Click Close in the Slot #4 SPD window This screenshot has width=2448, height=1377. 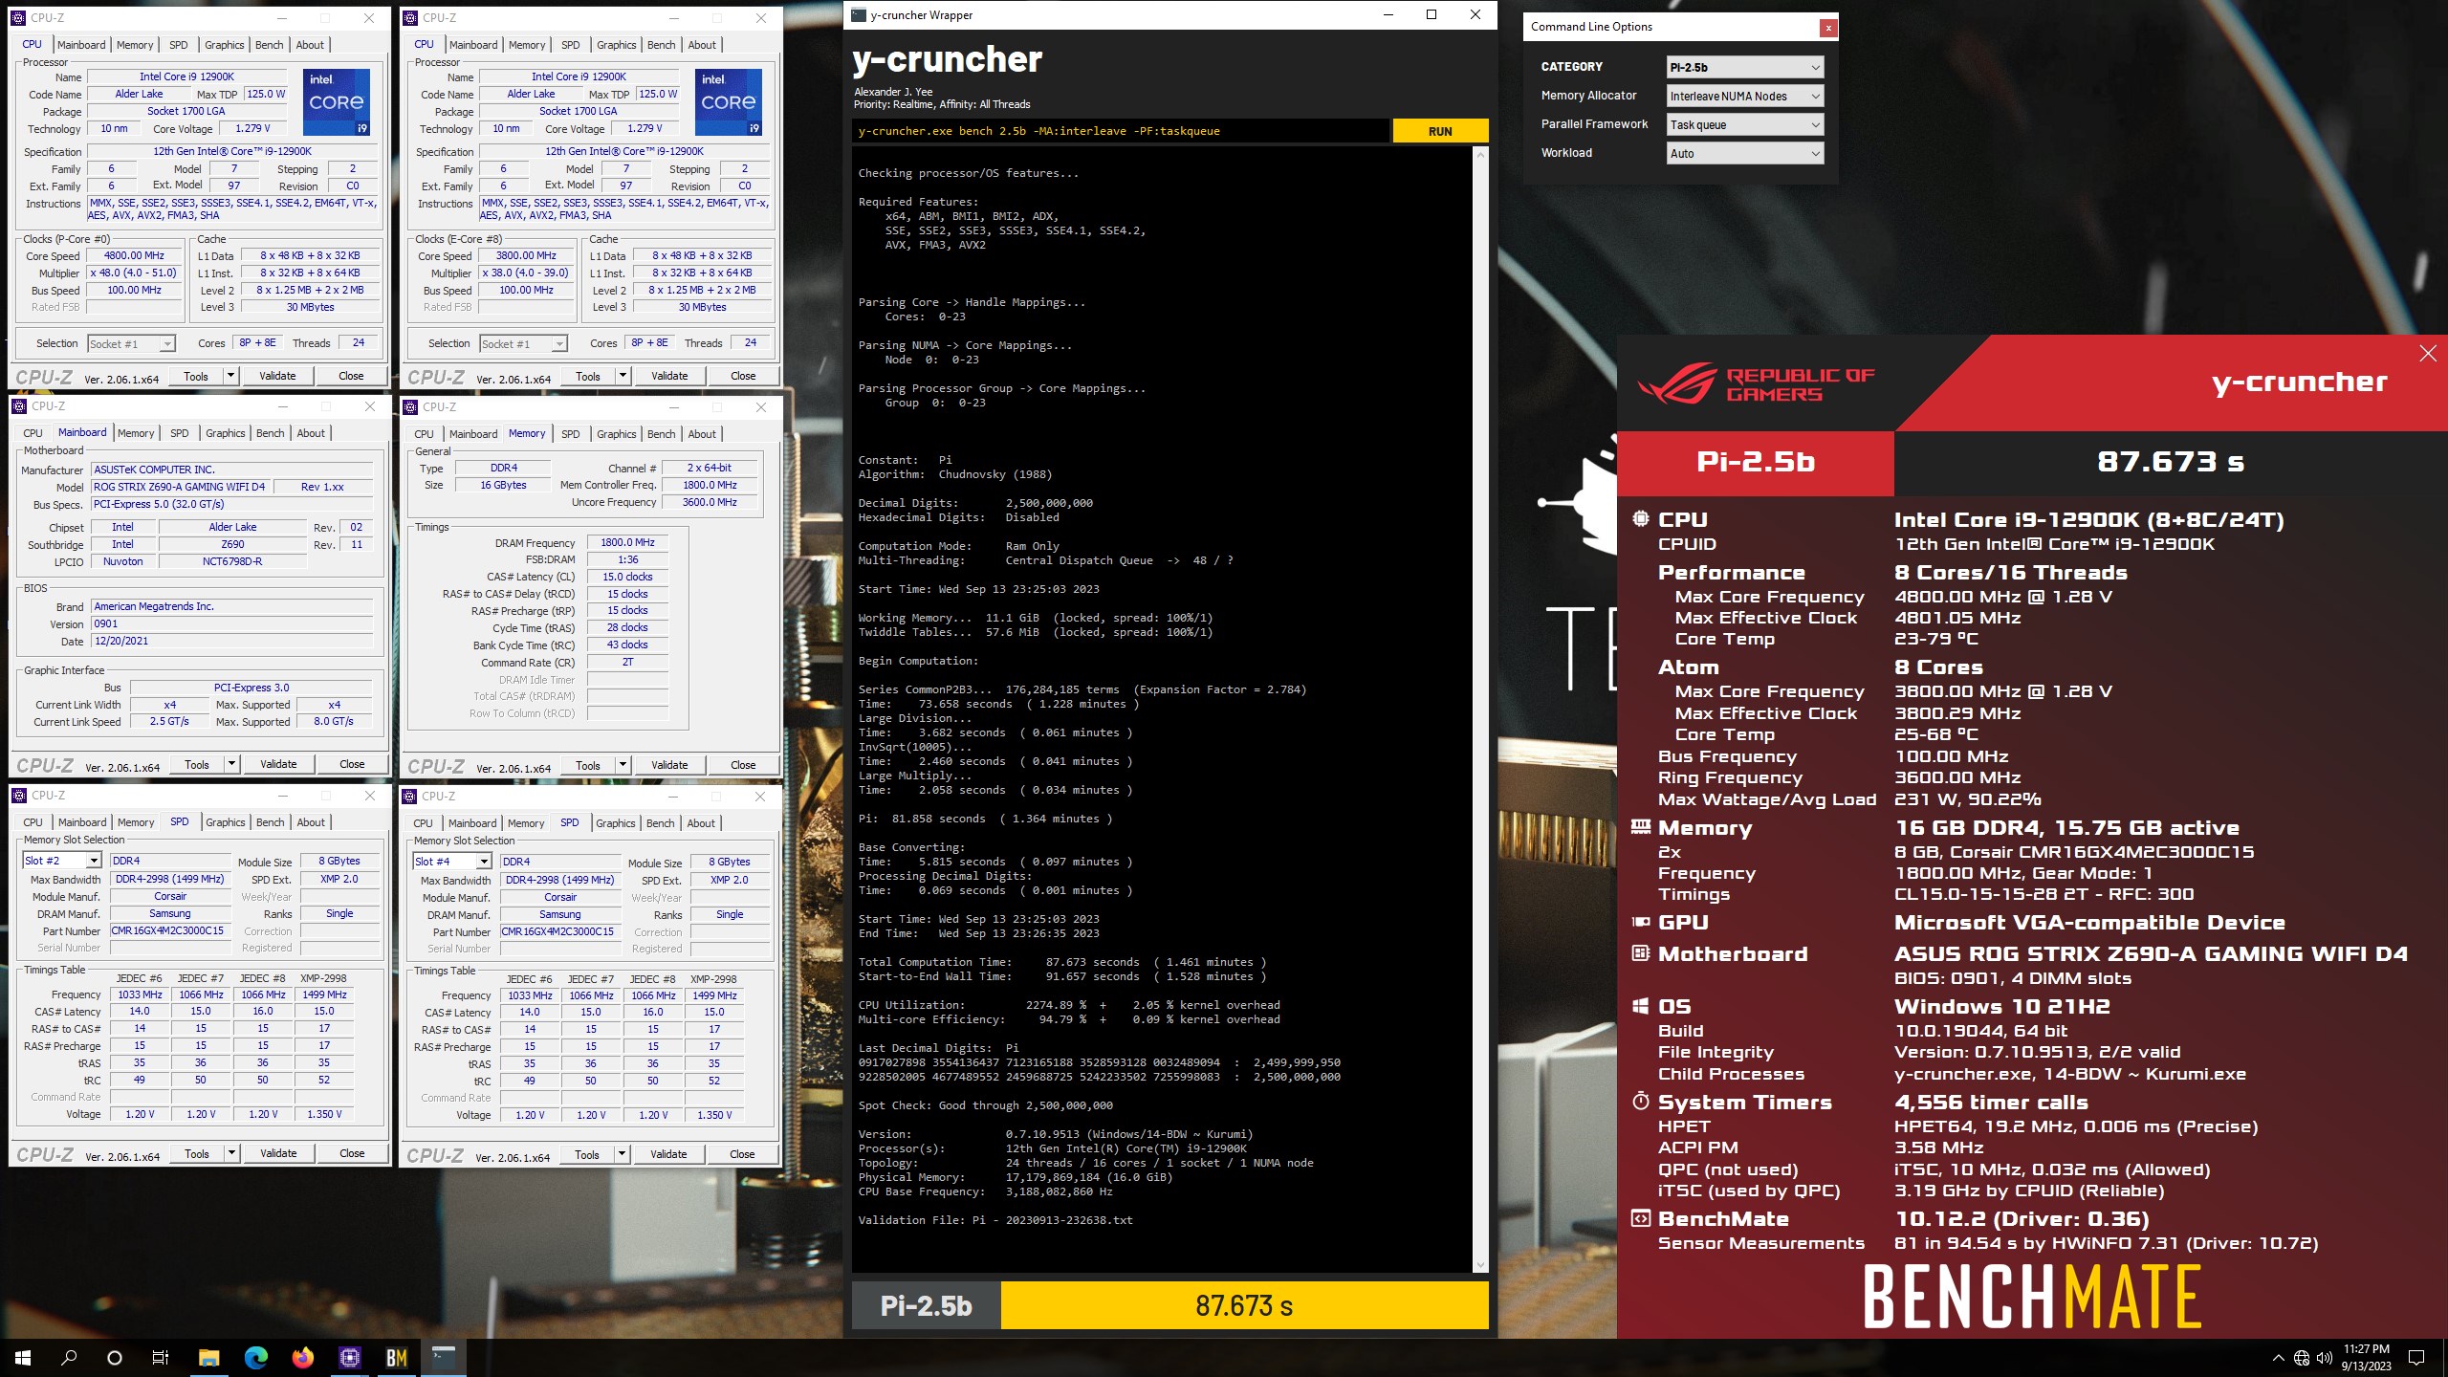tap(742, 1154)
